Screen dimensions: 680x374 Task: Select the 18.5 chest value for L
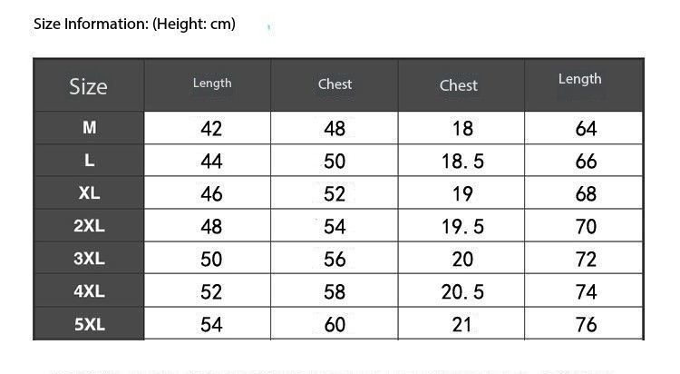coord(462,162)
